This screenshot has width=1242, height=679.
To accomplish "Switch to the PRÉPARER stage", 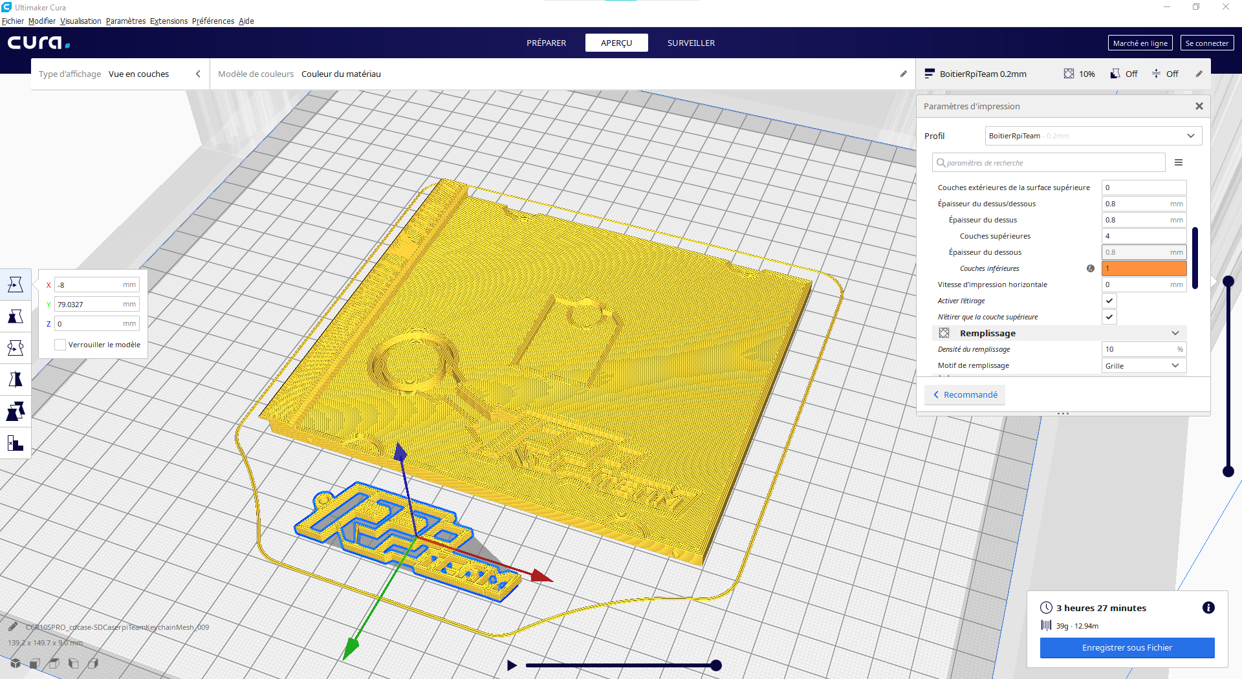I will click(x=546, y=43).
